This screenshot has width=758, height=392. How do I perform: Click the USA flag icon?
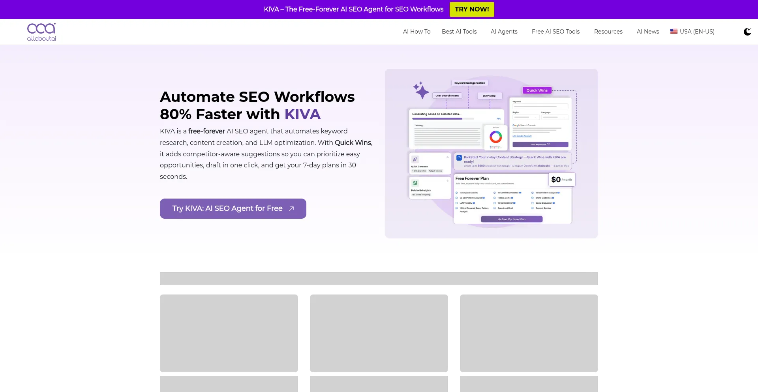674,31
